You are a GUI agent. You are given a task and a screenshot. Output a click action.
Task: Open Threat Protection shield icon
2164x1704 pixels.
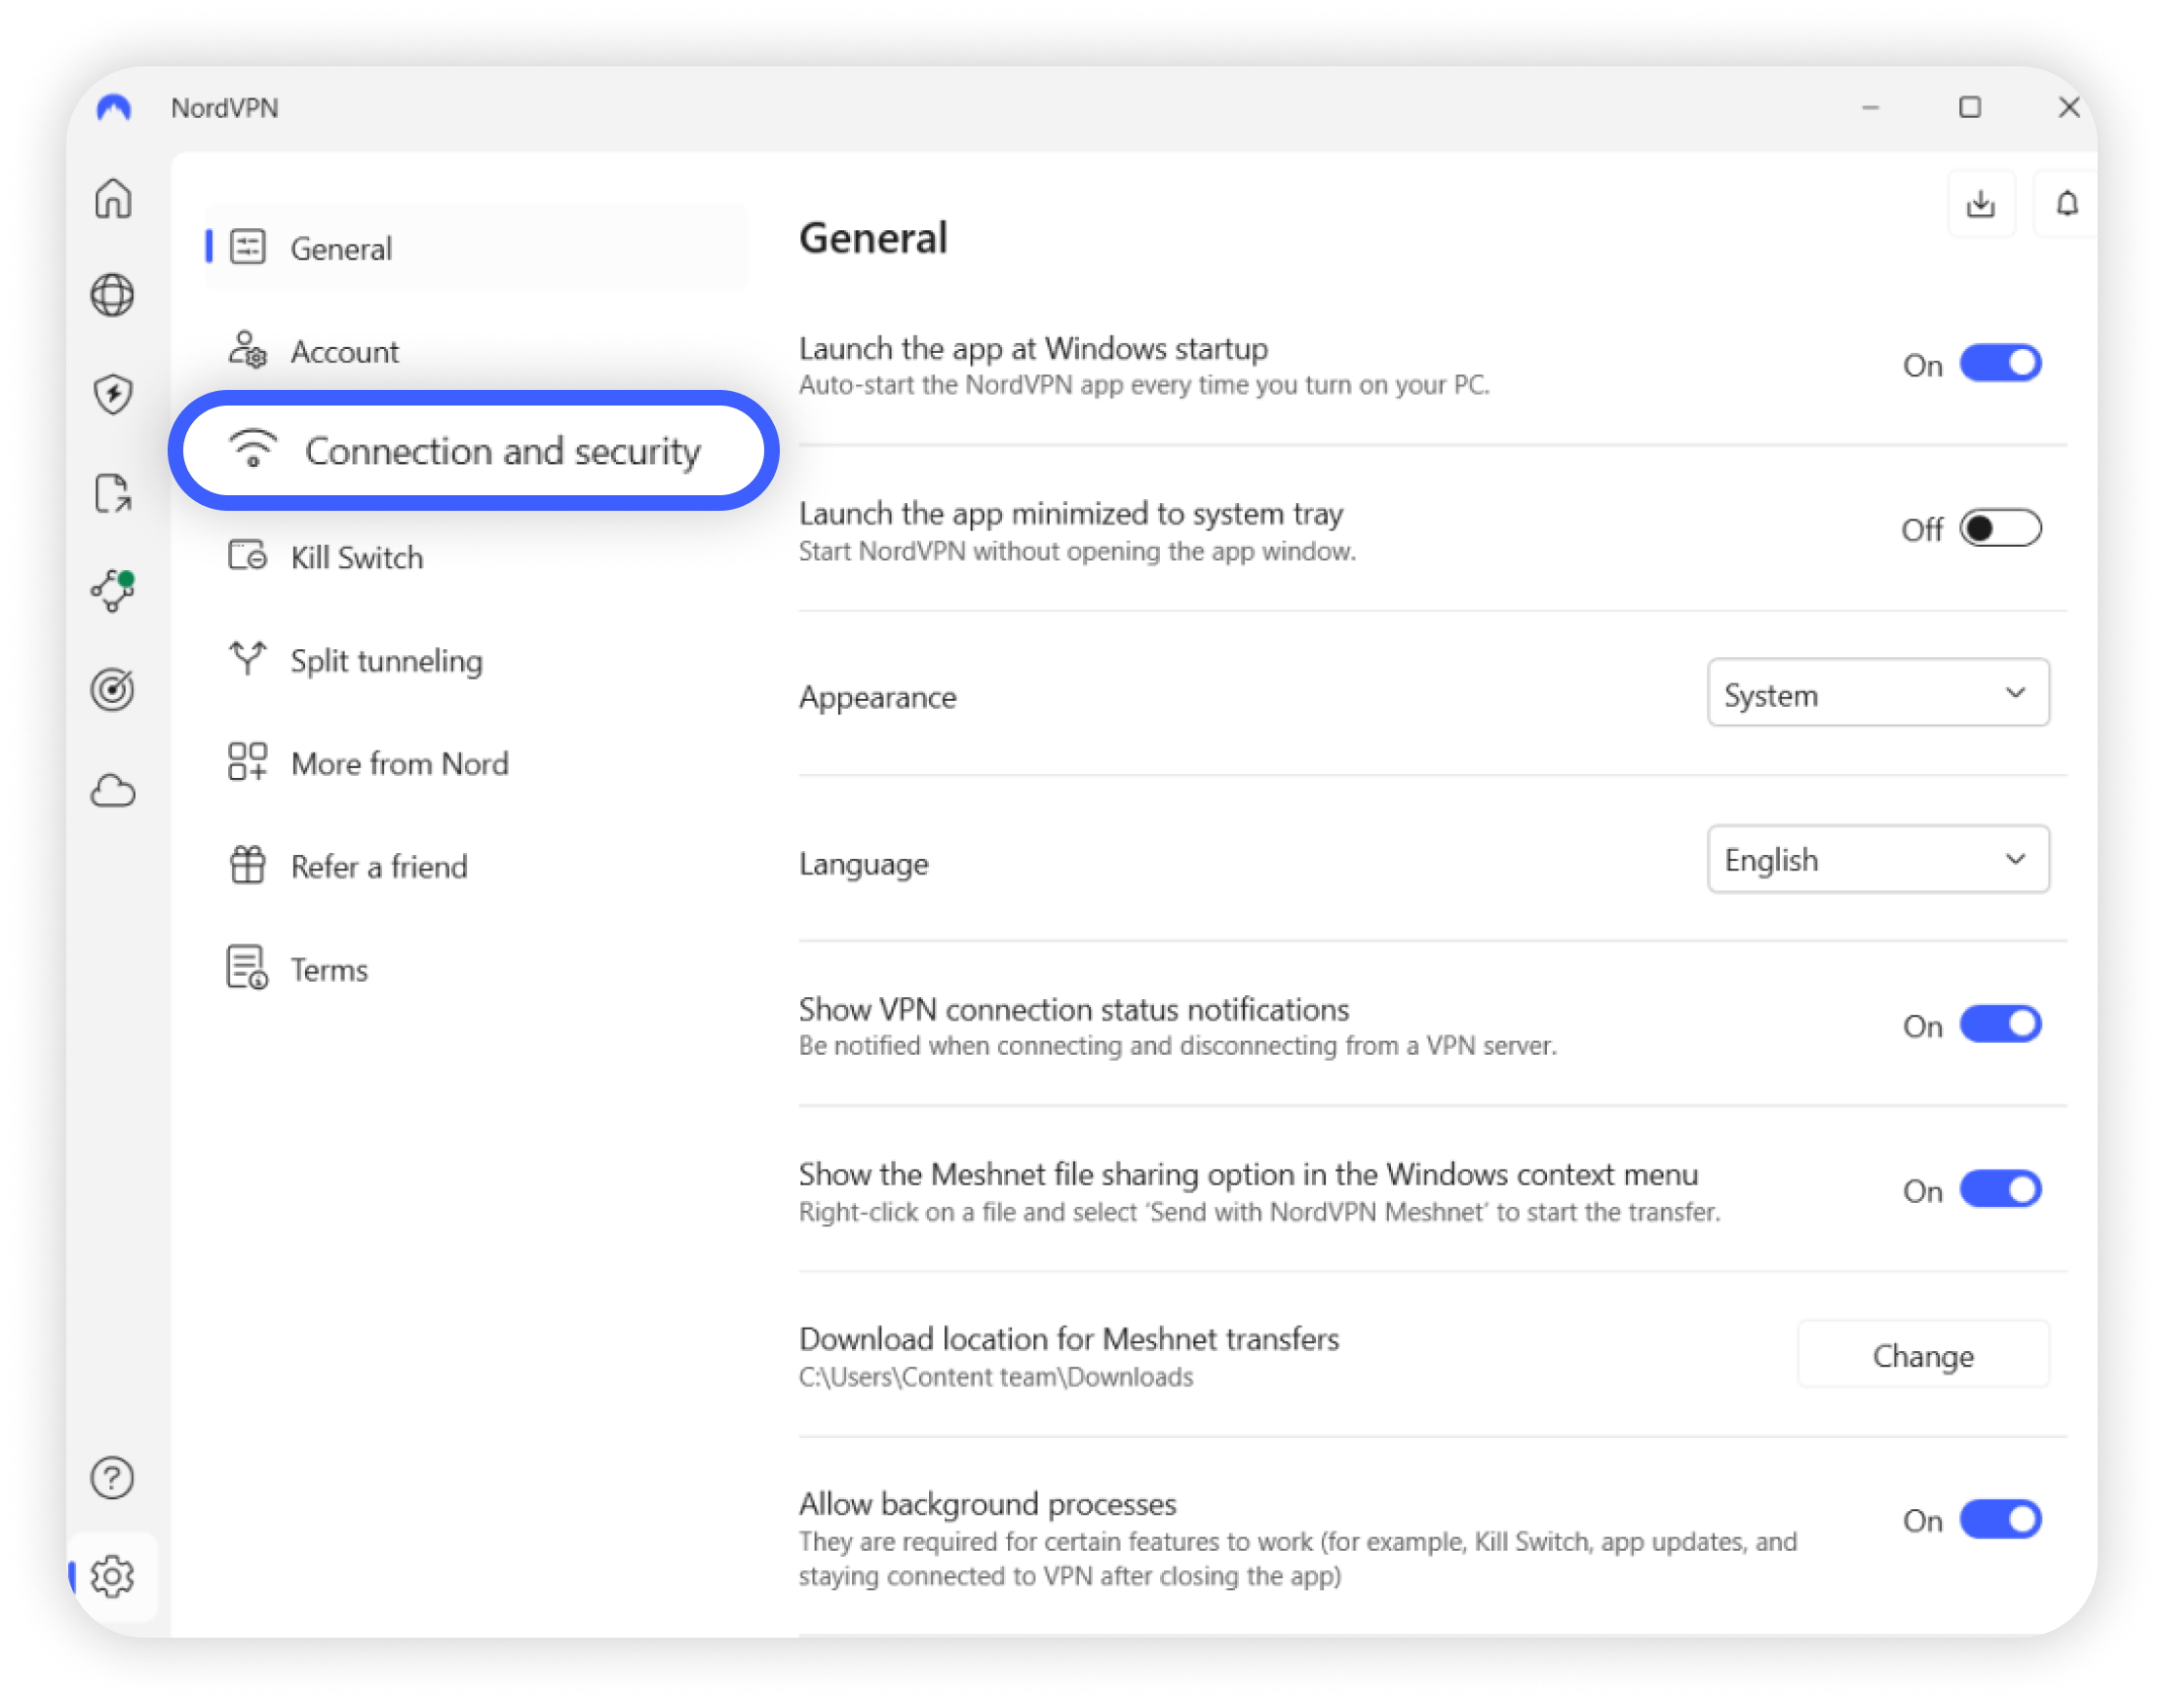(x=113, y=393)
